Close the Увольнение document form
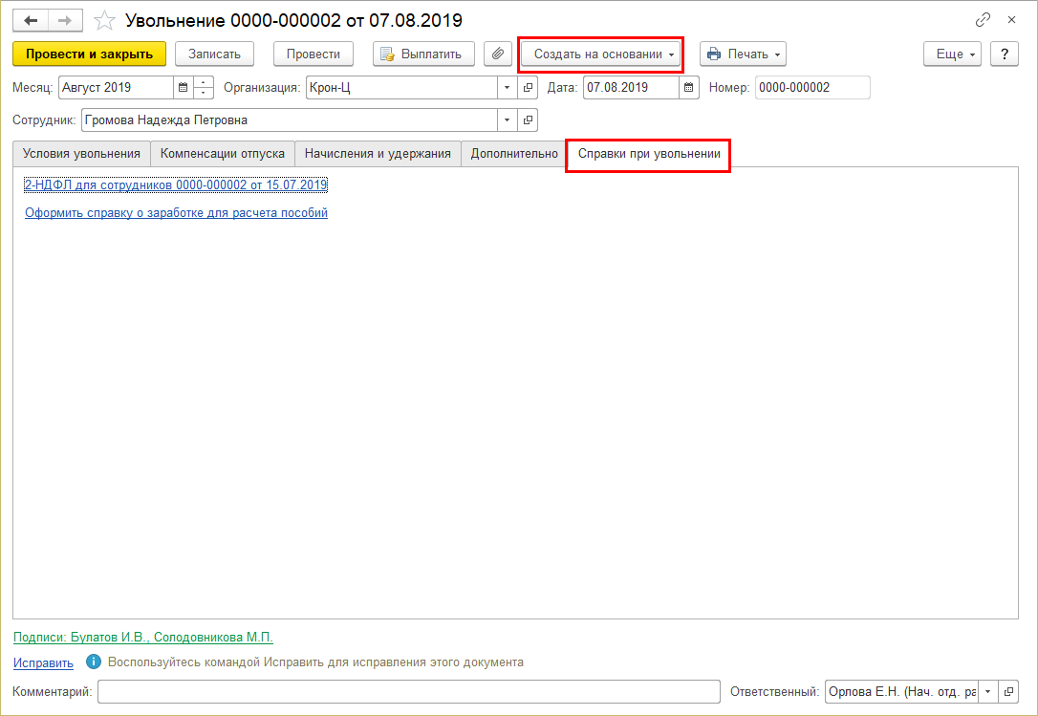 [1011, 20]
